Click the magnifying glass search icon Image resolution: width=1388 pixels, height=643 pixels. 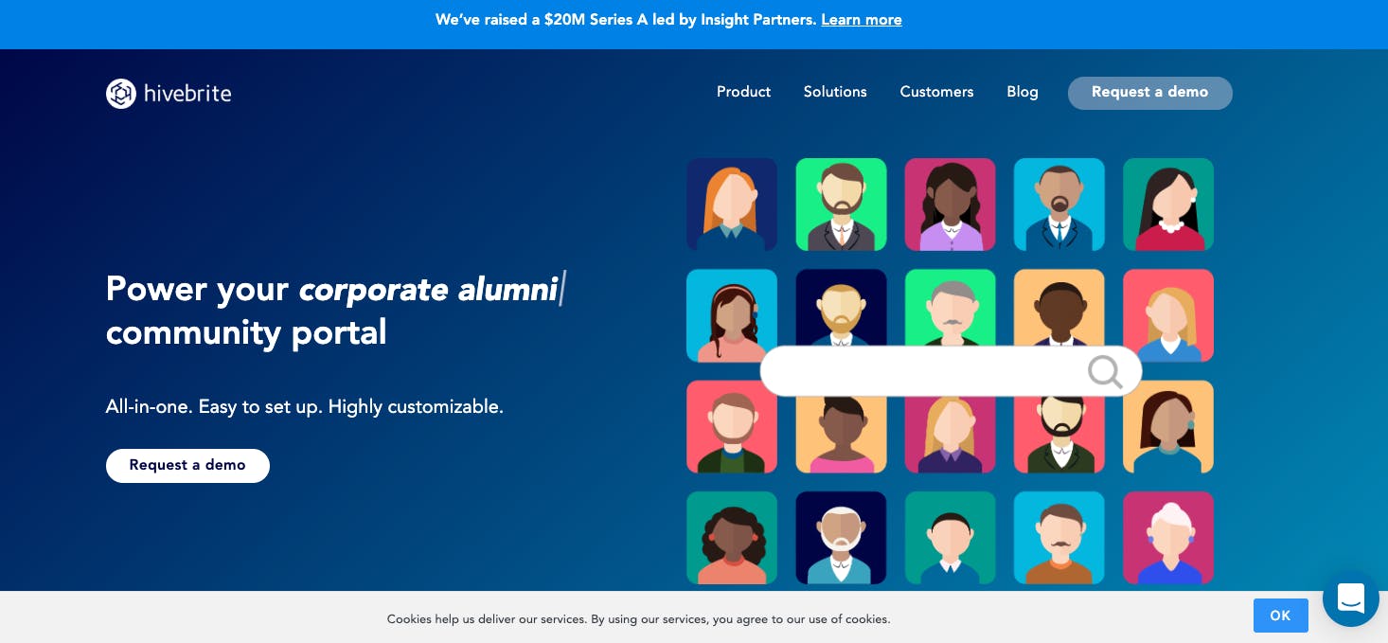tap(1105, 371)
